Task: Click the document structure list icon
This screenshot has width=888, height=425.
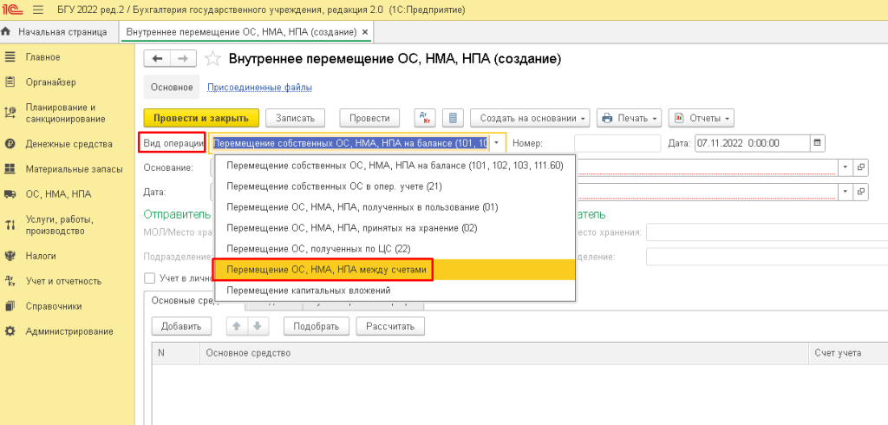Action: (452, 118)
